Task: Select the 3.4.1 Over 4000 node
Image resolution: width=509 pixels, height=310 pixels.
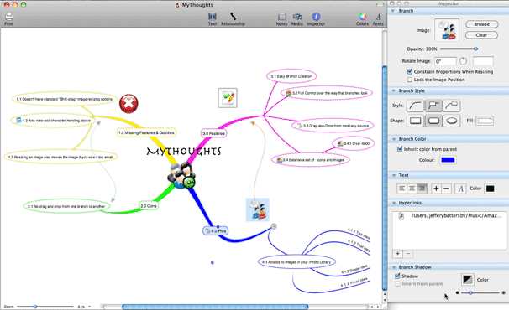Action: coord(353,143)
